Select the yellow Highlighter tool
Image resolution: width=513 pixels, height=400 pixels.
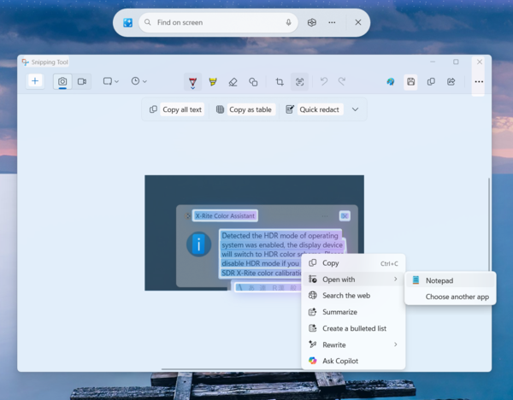[213, 82]
